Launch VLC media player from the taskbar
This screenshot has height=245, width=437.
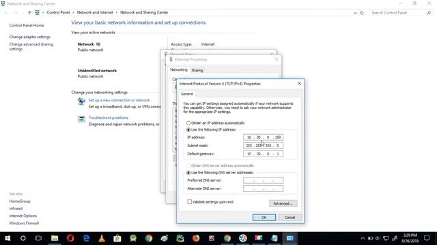pos(102,238)
